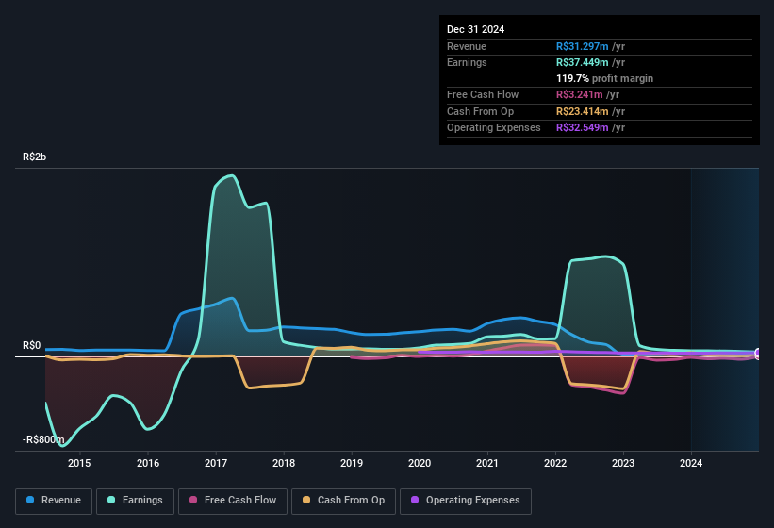Click the R$31.297m revenue value in tooltip
The height and width of the screenshot is (528, 774).
point(582,46)
